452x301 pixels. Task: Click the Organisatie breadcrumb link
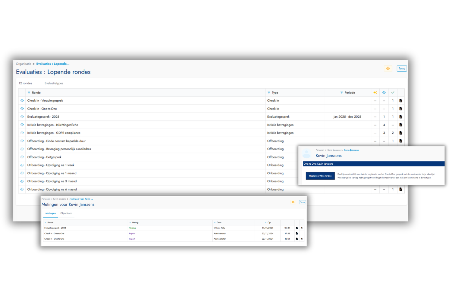click(x=24, y=64)
